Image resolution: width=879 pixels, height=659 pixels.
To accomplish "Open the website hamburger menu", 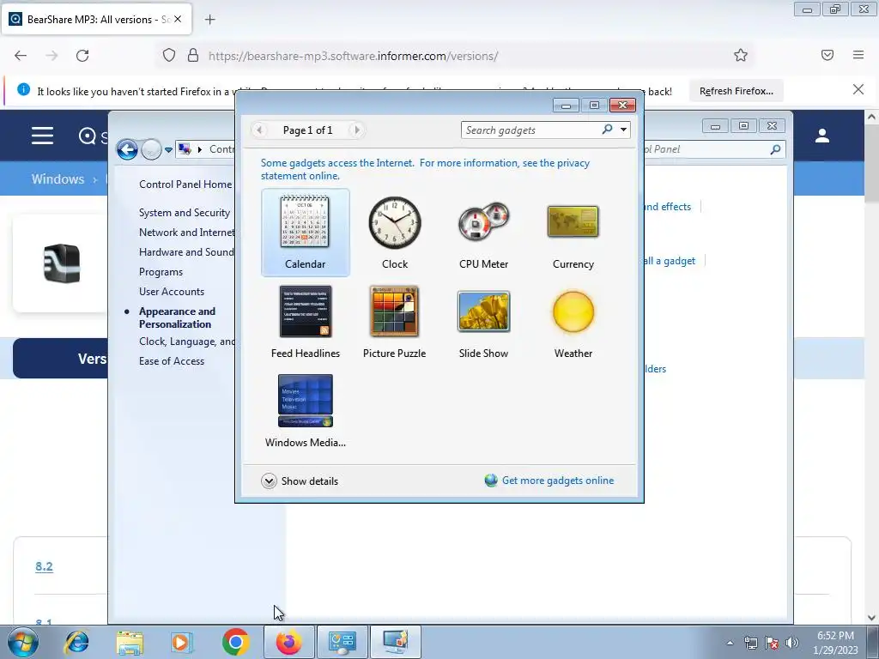I will tap(43, 136).
